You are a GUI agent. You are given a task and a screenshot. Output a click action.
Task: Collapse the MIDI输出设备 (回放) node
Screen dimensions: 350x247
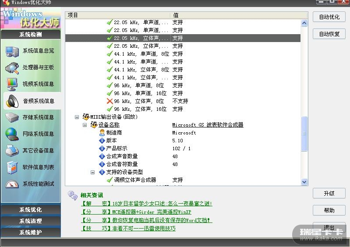pyautogui.click(x=77, y=117)
